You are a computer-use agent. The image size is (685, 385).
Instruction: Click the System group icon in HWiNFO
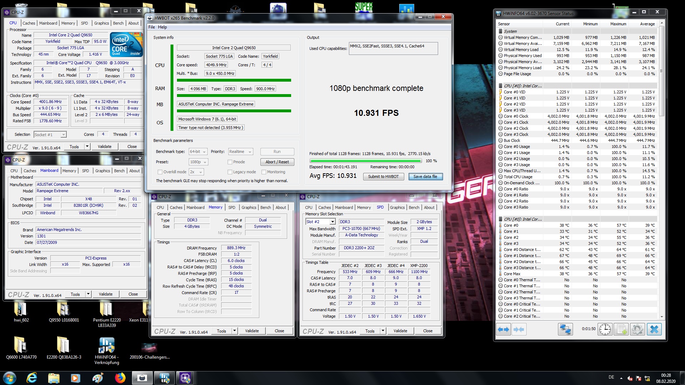coord(501,31)
